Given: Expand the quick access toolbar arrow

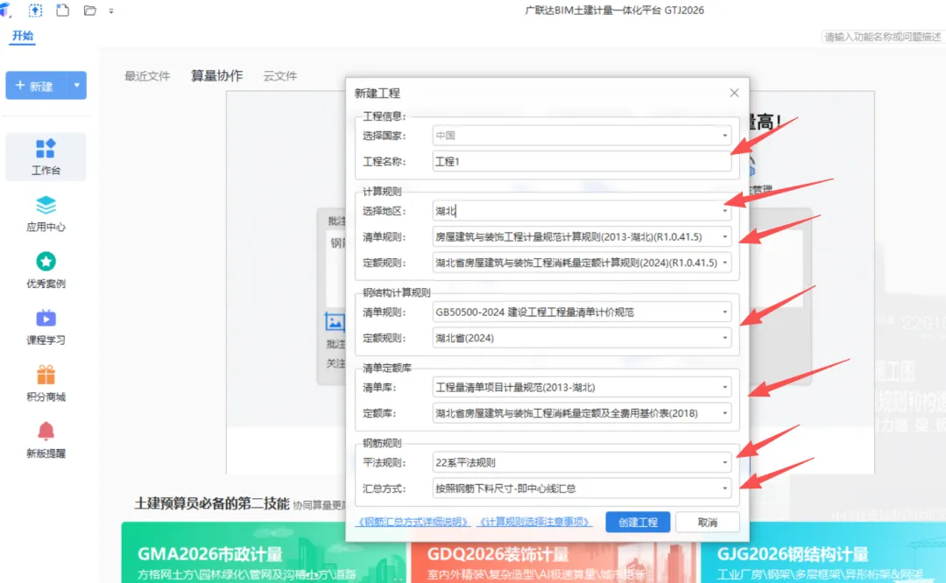Looking at the screenshot, I should [111, 11].
